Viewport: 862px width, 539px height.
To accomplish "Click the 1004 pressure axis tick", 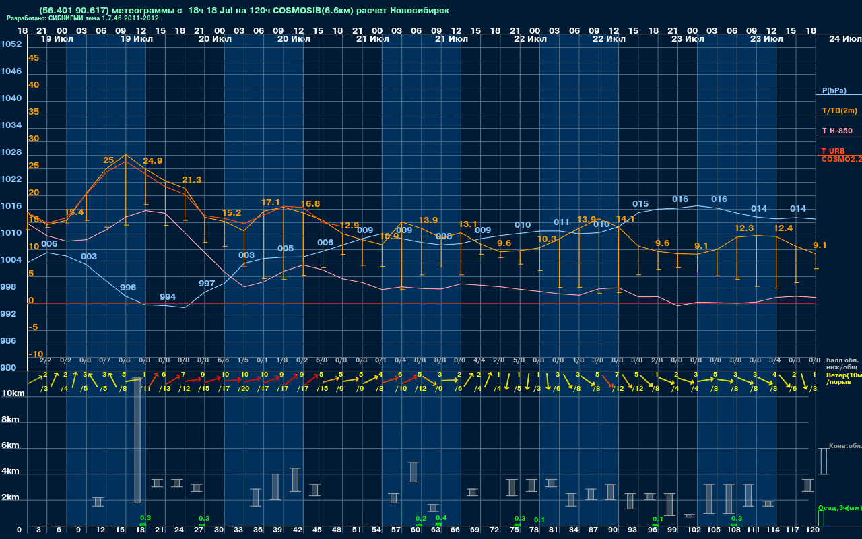I will (11, 260).
